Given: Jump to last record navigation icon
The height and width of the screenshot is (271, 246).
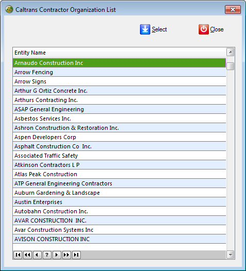Looking at the screenshot, I should coord(76,255).
